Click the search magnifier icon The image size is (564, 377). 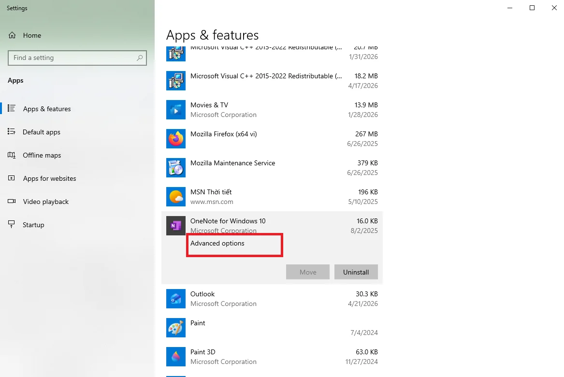coord(140,58)
